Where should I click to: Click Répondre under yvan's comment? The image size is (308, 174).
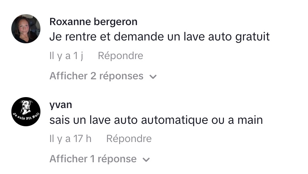tap(129, 139)
